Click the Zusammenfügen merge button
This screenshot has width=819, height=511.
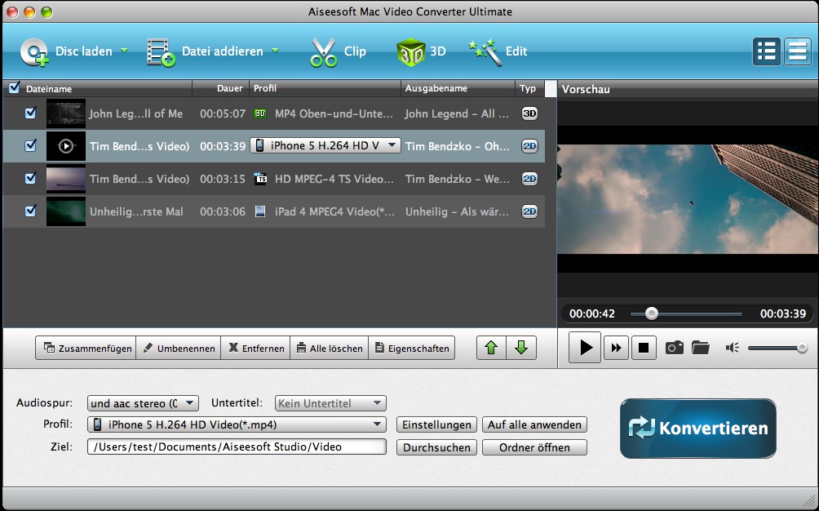86,348
